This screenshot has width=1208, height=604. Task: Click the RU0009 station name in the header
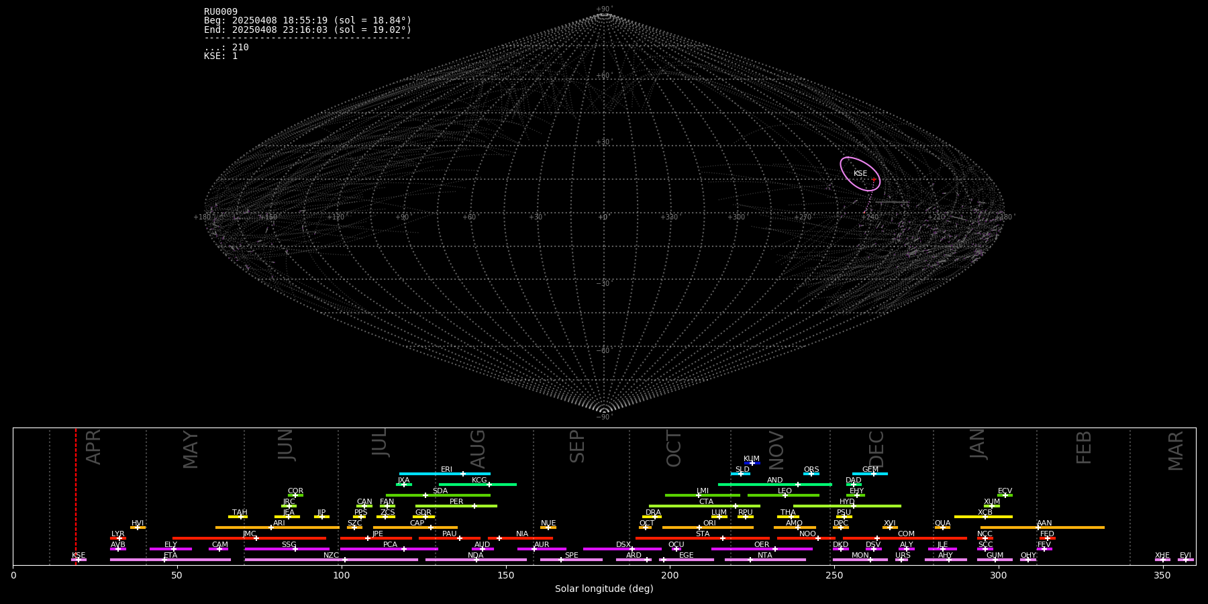(x=221, y=12)
